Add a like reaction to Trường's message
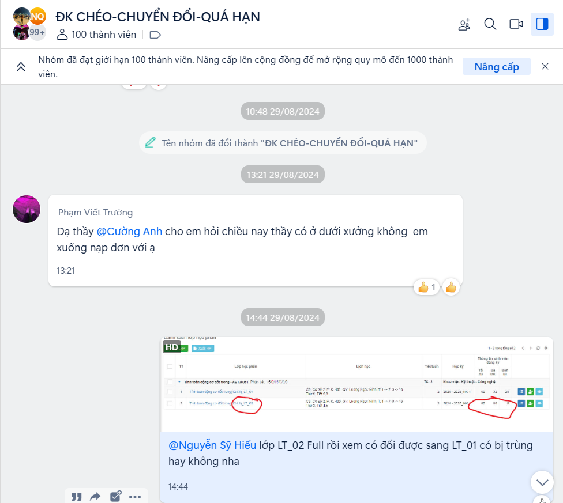This screenshot has height=503, width=563. 451,287
